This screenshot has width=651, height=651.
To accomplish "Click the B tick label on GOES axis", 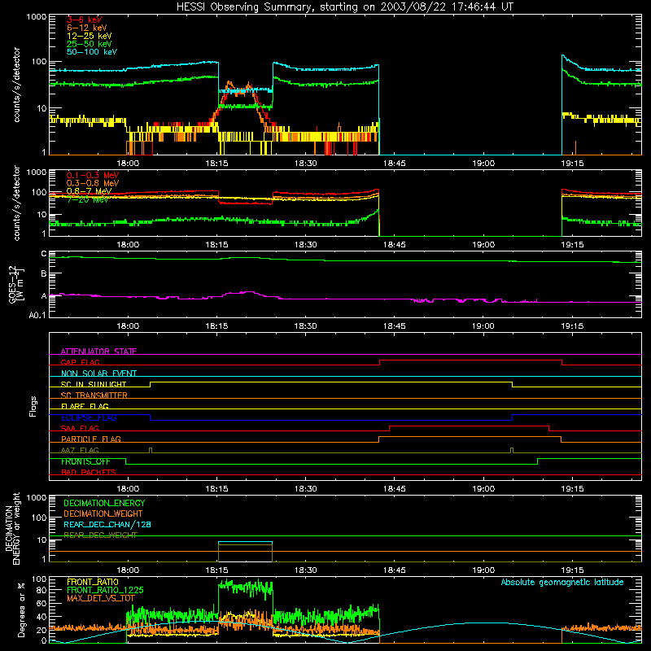I will coord(44,273).
